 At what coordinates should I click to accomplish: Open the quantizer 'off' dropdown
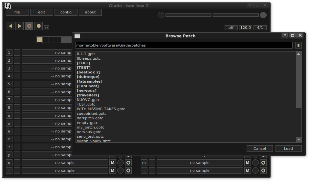click(x=231, y=28)
